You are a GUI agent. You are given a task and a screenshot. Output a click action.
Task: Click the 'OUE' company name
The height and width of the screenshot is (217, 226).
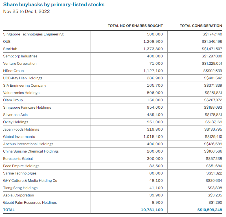pos(7,42)
